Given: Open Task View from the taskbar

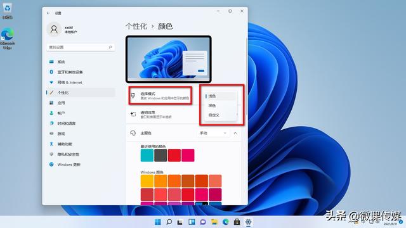Looking at the screenshot, I should tap(180, 222).
